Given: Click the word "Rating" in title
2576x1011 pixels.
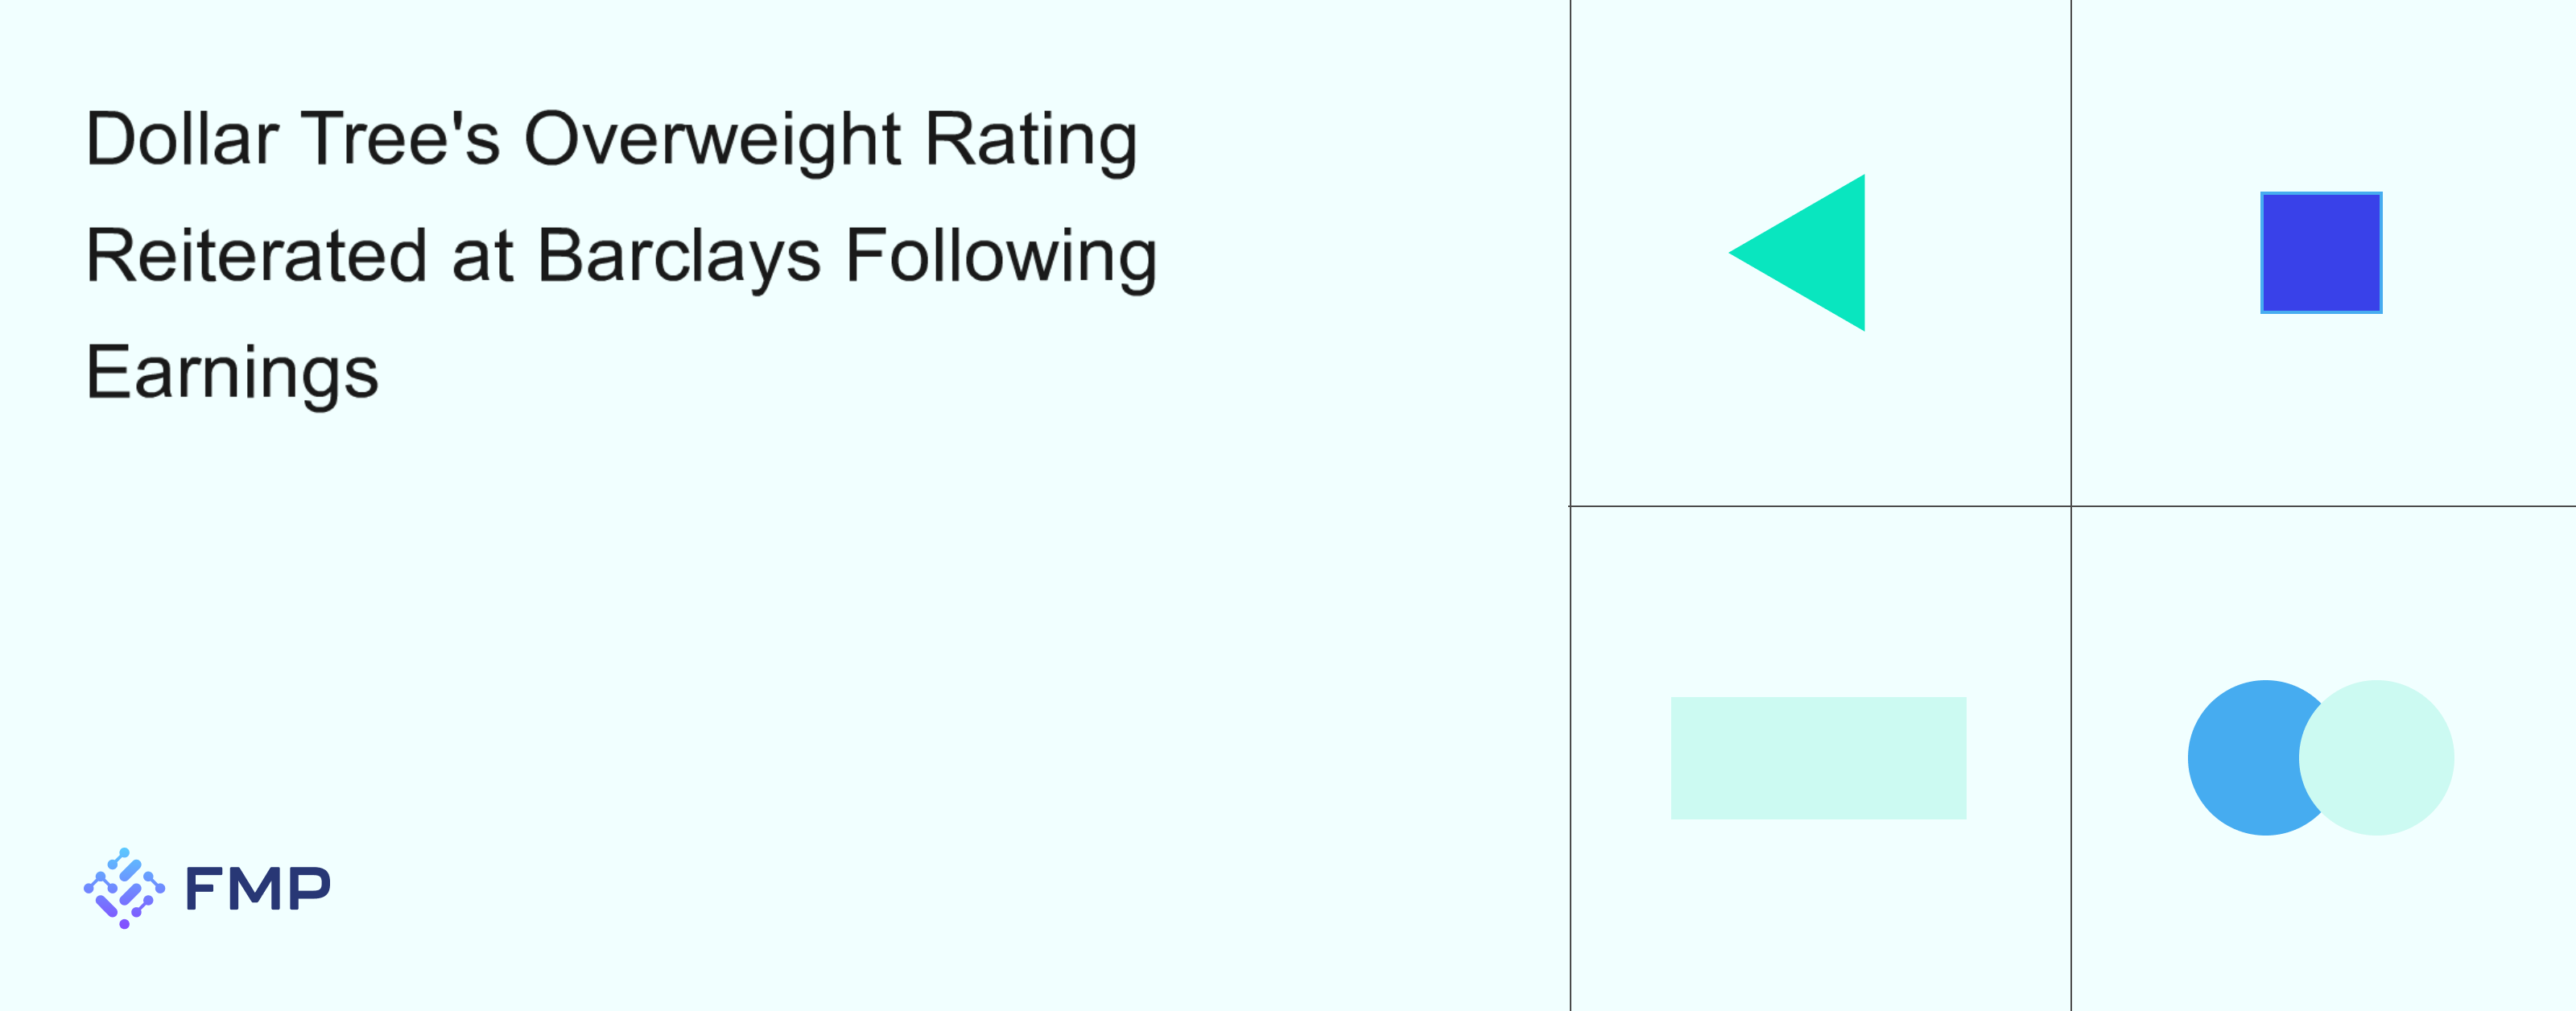Looking at the screenshot, I should [1031, 139].
